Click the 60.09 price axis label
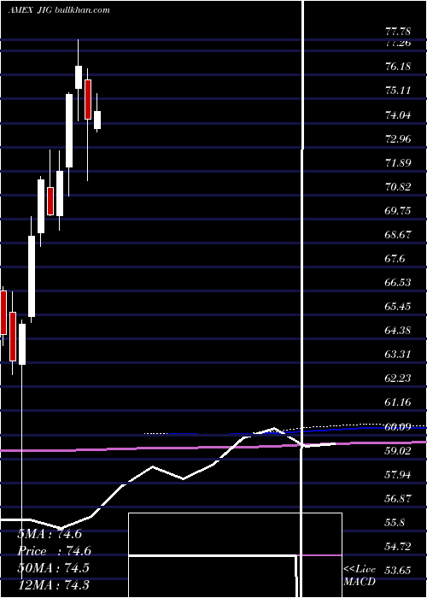This screenshot has width=427, height=598. [399, 427]
